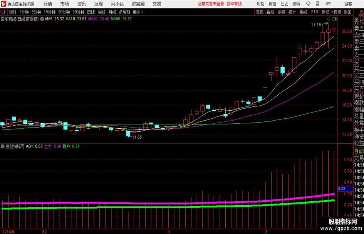Click the 证券交易未登录 login link
Screen dimensions: 364x234
(x=211, y=4)
